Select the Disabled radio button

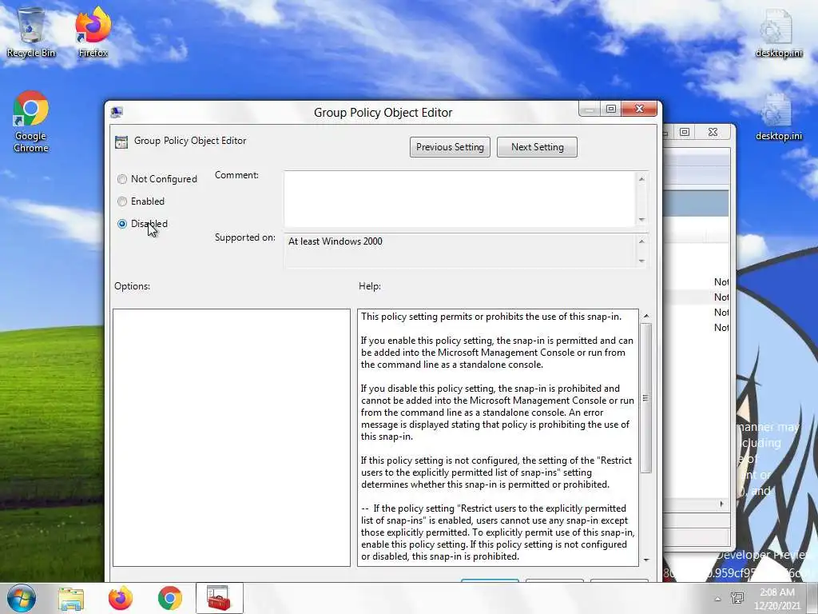click(122, 224)
